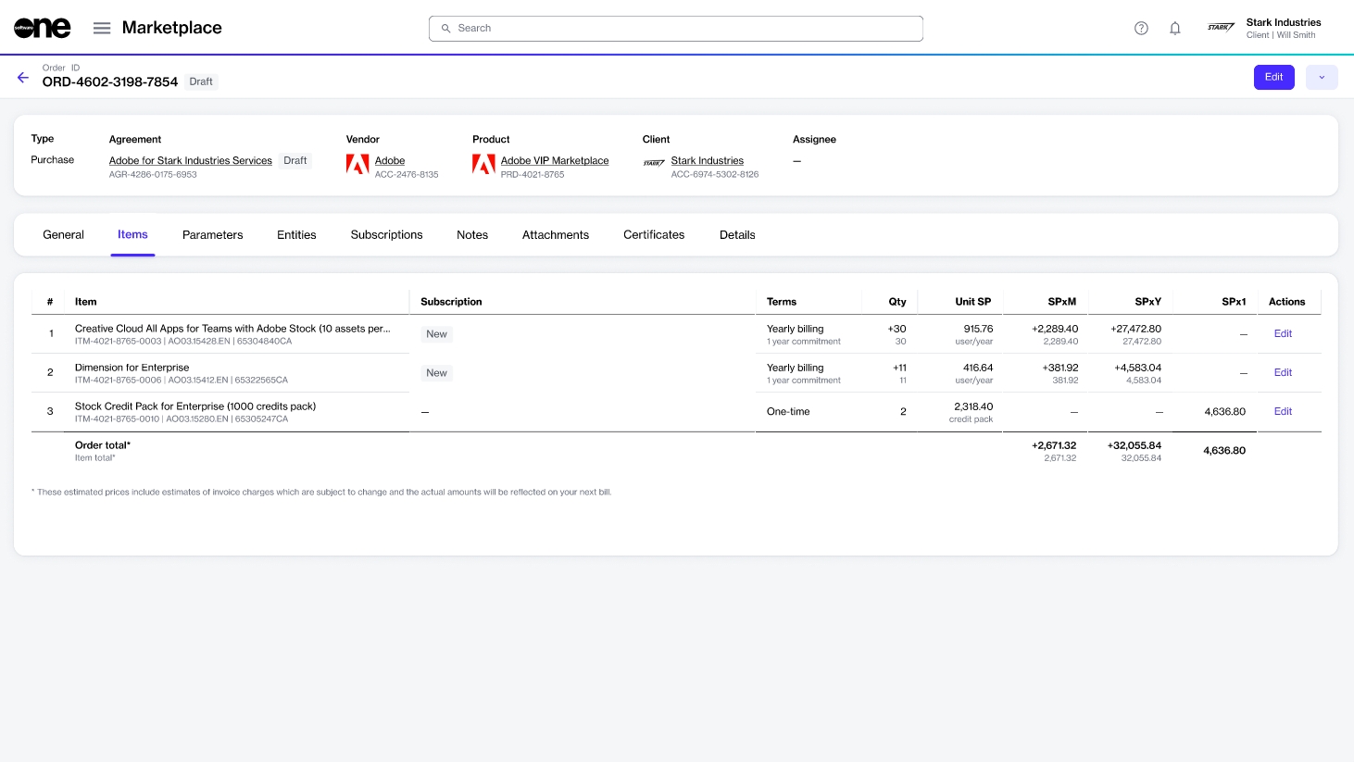Image resolution: width=1354 pixels, height=762 pixels.
Task: Edit the Stock Credit Pack item row
Action: [x=1283, y=411]
